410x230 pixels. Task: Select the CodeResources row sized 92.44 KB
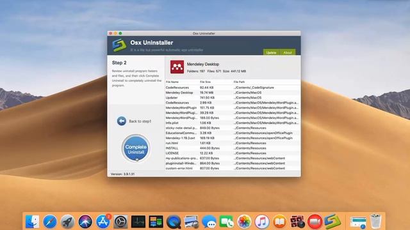(x=233, y=88)
